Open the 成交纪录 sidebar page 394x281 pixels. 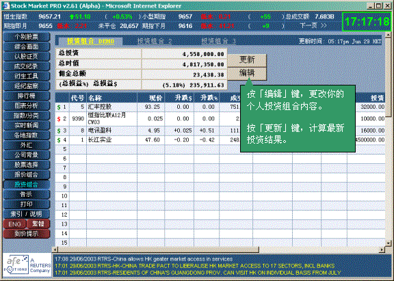27,66
